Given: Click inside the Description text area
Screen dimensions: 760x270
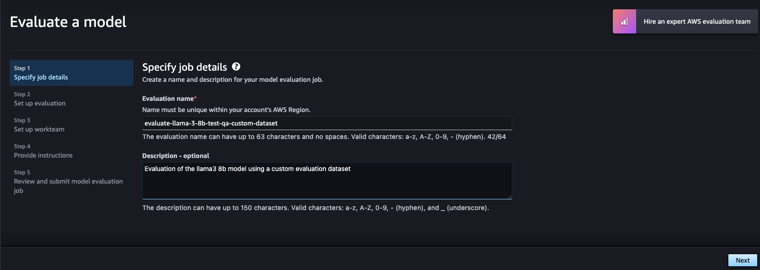Looking at the screenshot, I should [x=327, y=181].
